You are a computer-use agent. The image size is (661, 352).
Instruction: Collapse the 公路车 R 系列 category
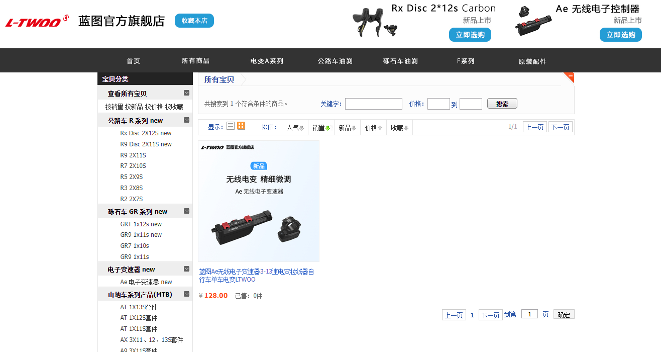186,120
